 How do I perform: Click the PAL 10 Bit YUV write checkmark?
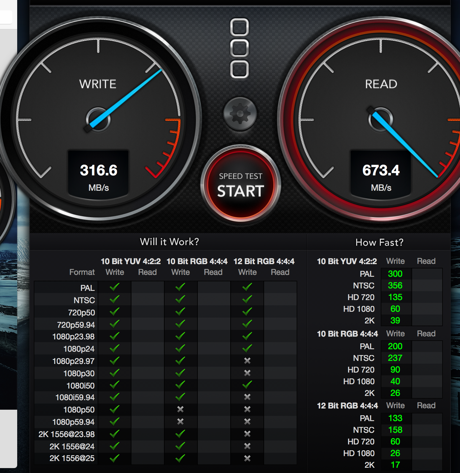[115, 287]
